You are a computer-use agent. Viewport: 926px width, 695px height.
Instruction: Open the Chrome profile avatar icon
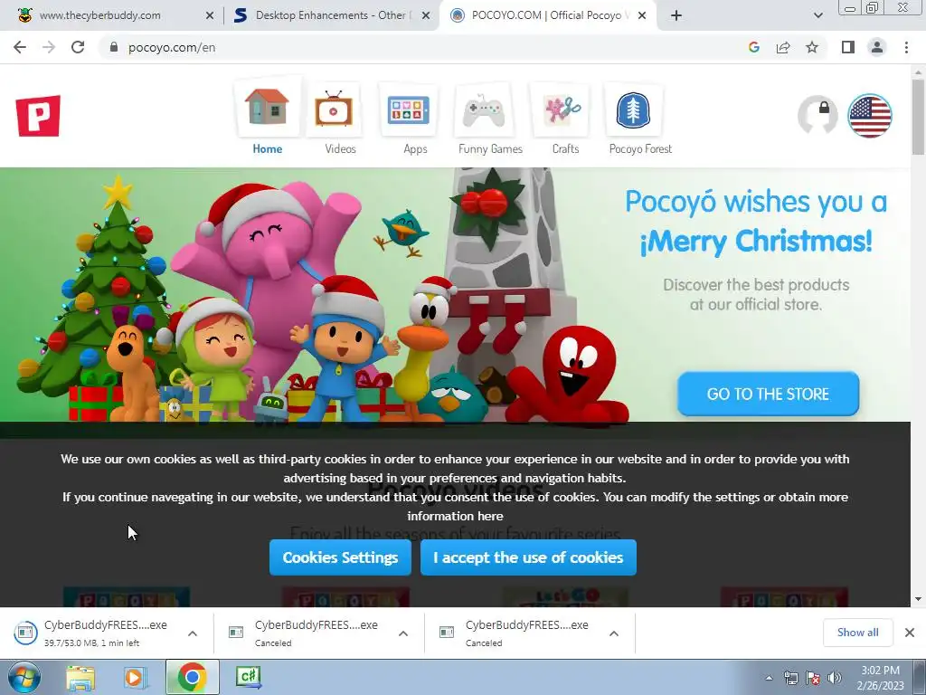877,47
